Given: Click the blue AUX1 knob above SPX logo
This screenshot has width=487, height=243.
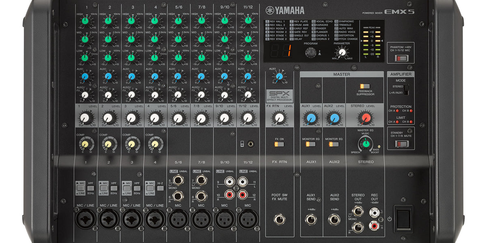Looking at the screenshot, I should tap(279, 76).
